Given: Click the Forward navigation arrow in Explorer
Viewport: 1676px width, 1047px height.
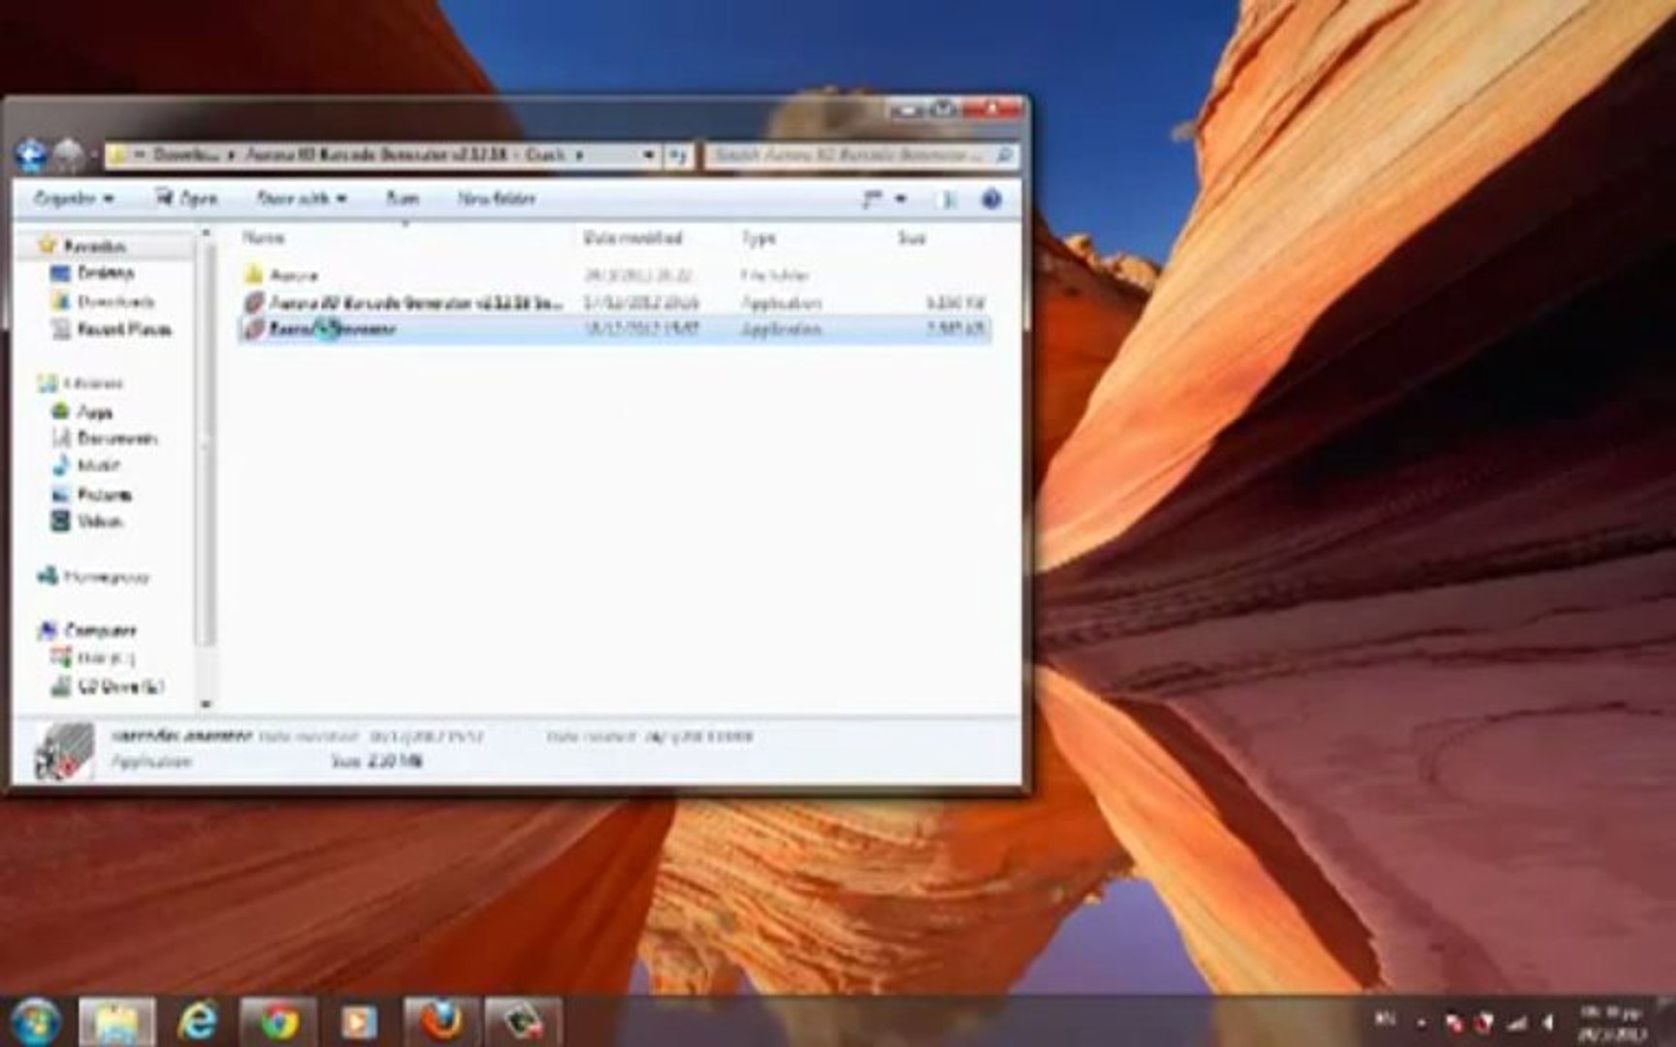Looking at the screenshot, I should [x=67, y=153].
